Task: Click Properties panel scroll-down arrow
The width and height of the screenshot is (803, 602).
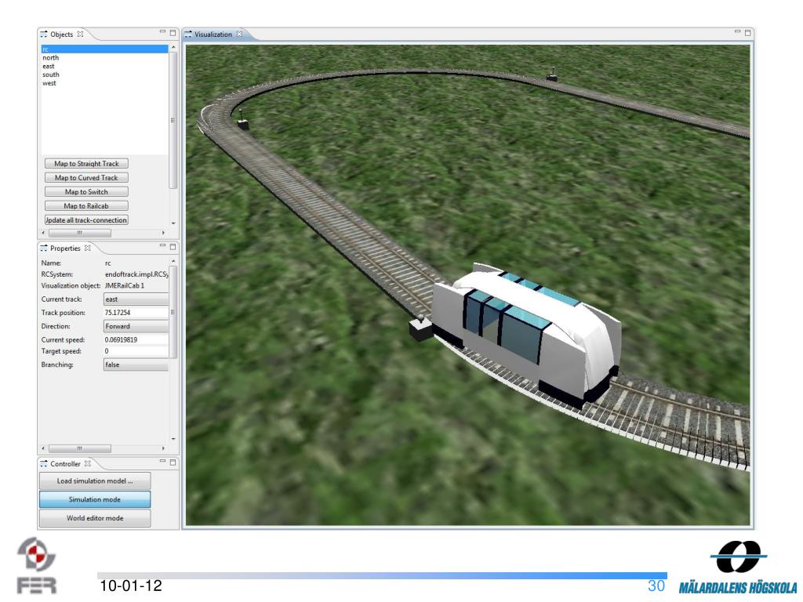Action: [173, 439]
